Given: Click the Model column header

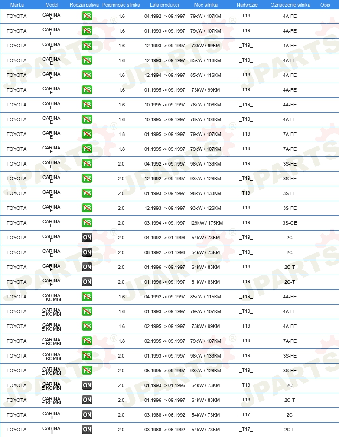Looking at the screenshot, I should pos(52,5).
